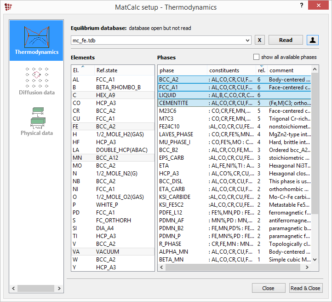Click the X button to clear database
This screenshot has width=332, height=302.
pos(259,40)
